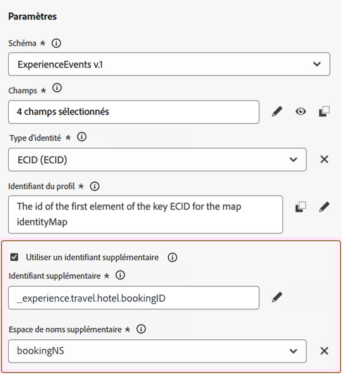This screenshot has height=374, width=342.
Task: Expand the bookingNS namespace dropdown
Action: click(x=157, y=351)
